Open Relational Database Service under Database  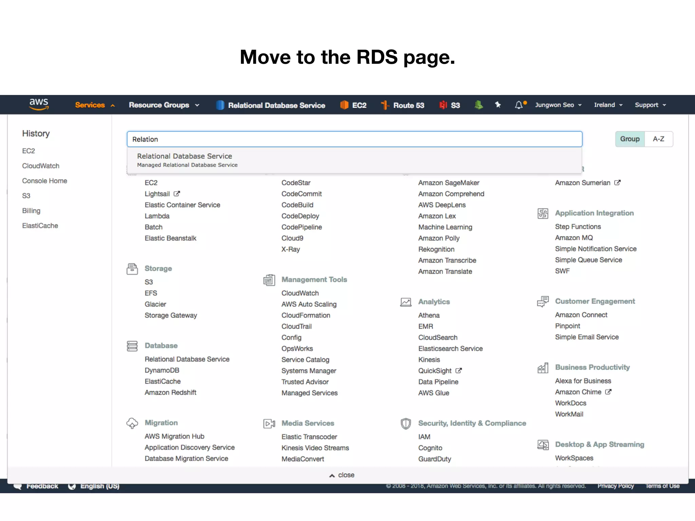click(x=187, y=359)
